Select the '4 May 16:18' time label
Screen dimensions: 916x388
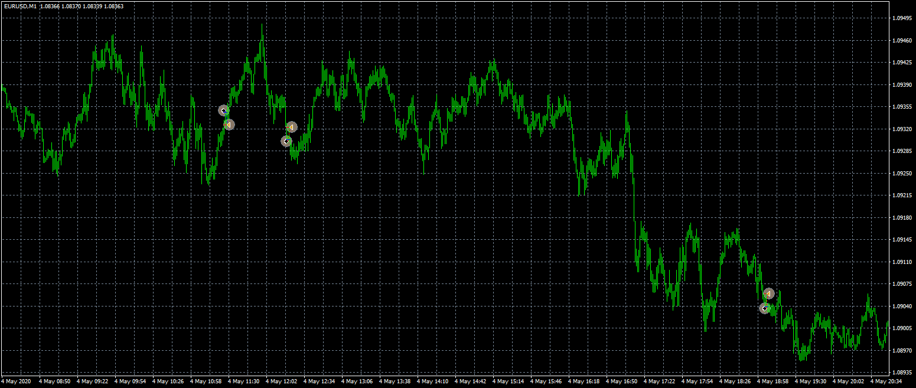pos(584,382)
